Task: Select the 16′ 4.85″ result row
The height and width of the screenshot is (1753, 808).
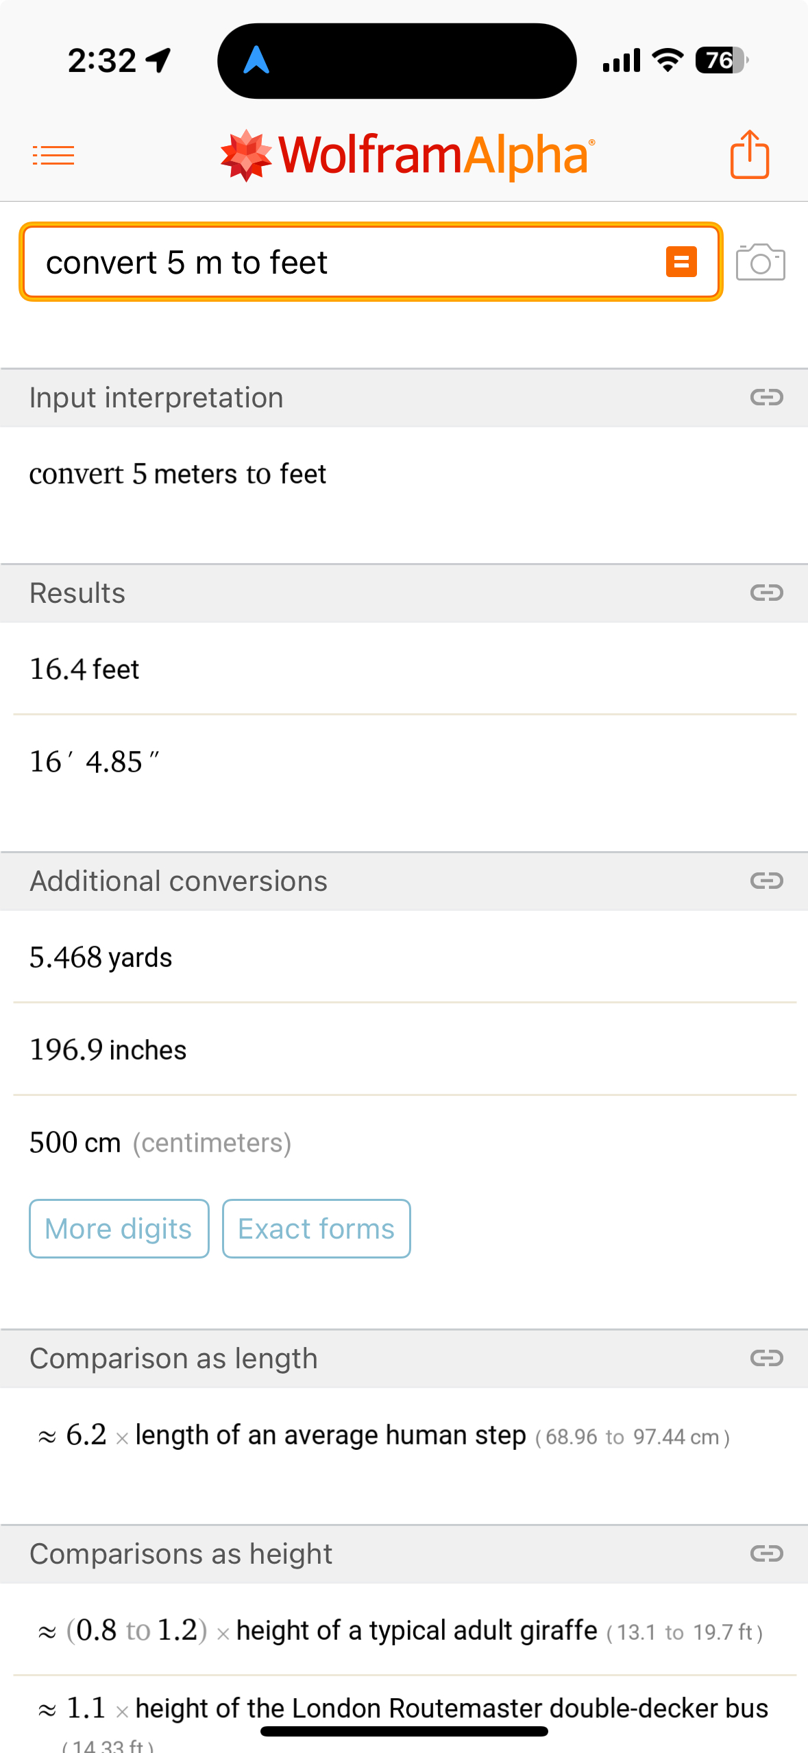Action: click(95, 762)
